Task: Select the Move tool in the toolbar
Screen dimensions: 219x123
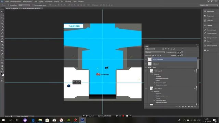Action: pos(2,12)
